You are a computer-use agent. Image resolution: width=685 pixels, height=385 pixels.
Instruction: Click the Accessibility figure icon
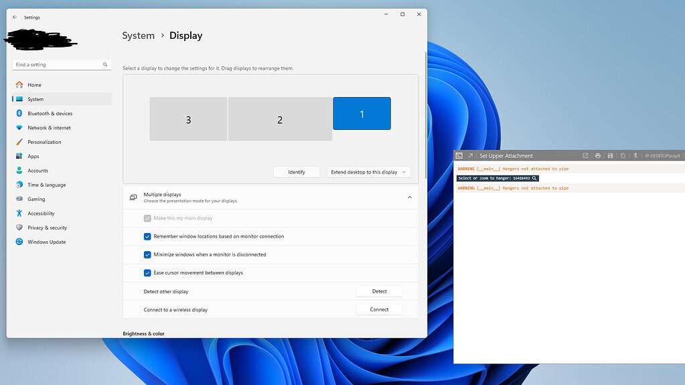tap(19, 214)
